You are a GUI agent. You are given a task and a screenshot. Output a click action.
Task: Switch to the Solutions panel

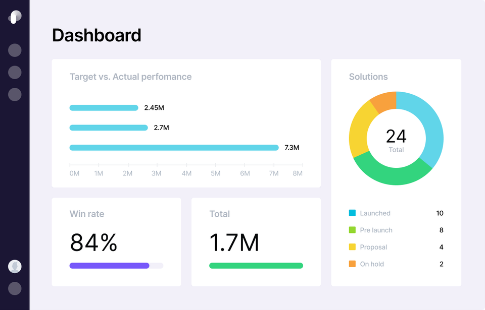point(368,77)
